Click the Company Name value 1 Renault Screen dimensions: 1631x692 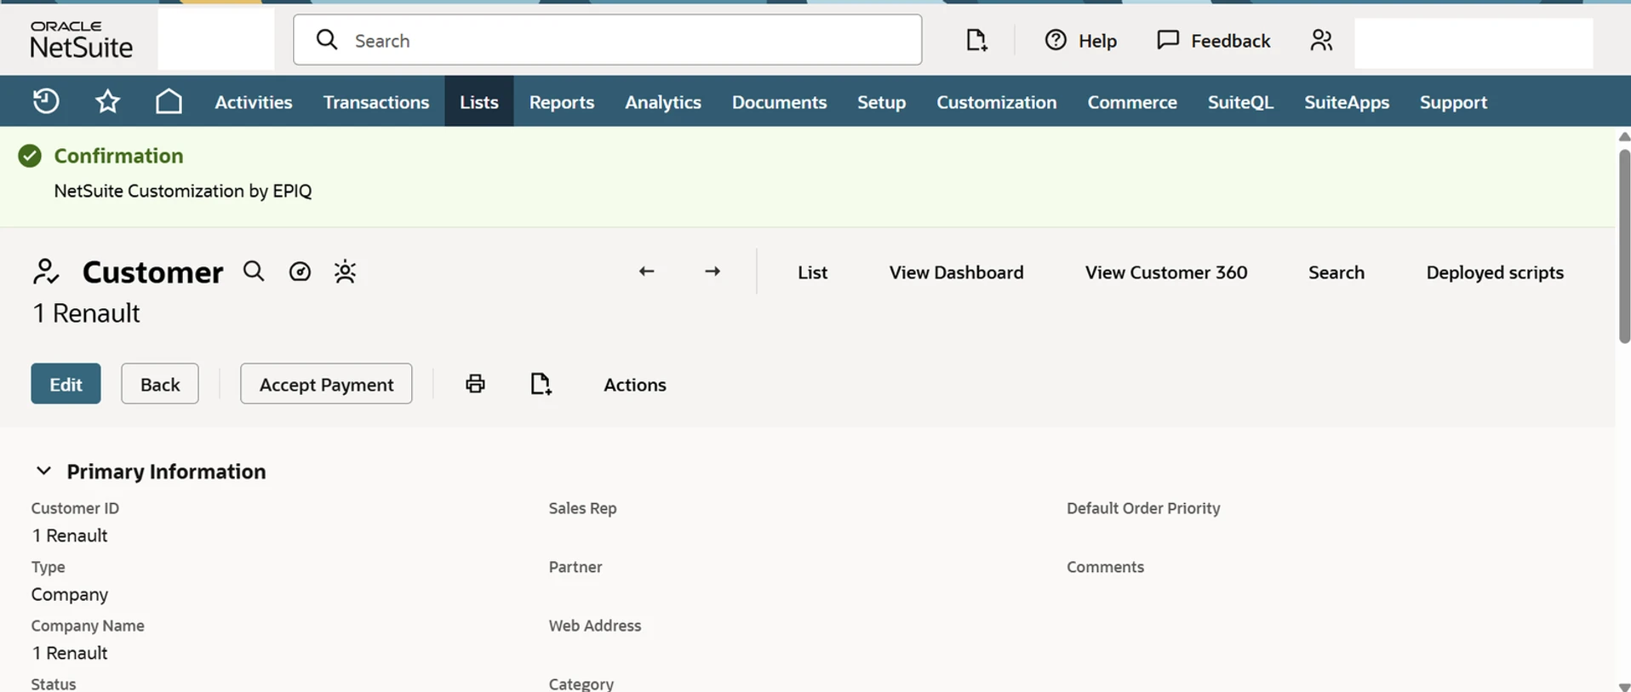tap(70, 653)
